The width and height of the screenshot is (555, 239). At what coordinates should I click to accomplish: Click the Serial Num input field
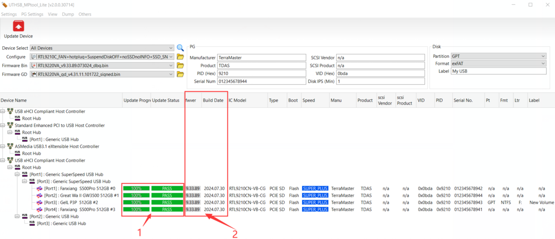point(261,81)
